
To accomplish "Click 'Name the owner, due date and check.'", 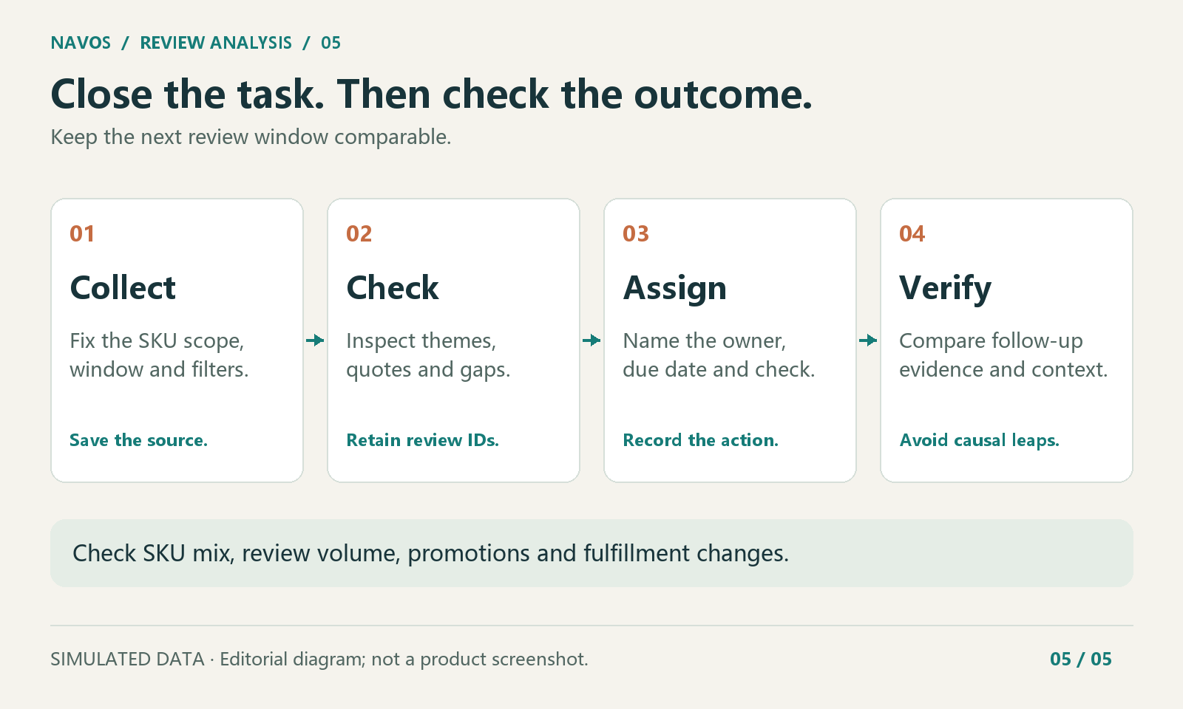I will click(x=719, y=354).
